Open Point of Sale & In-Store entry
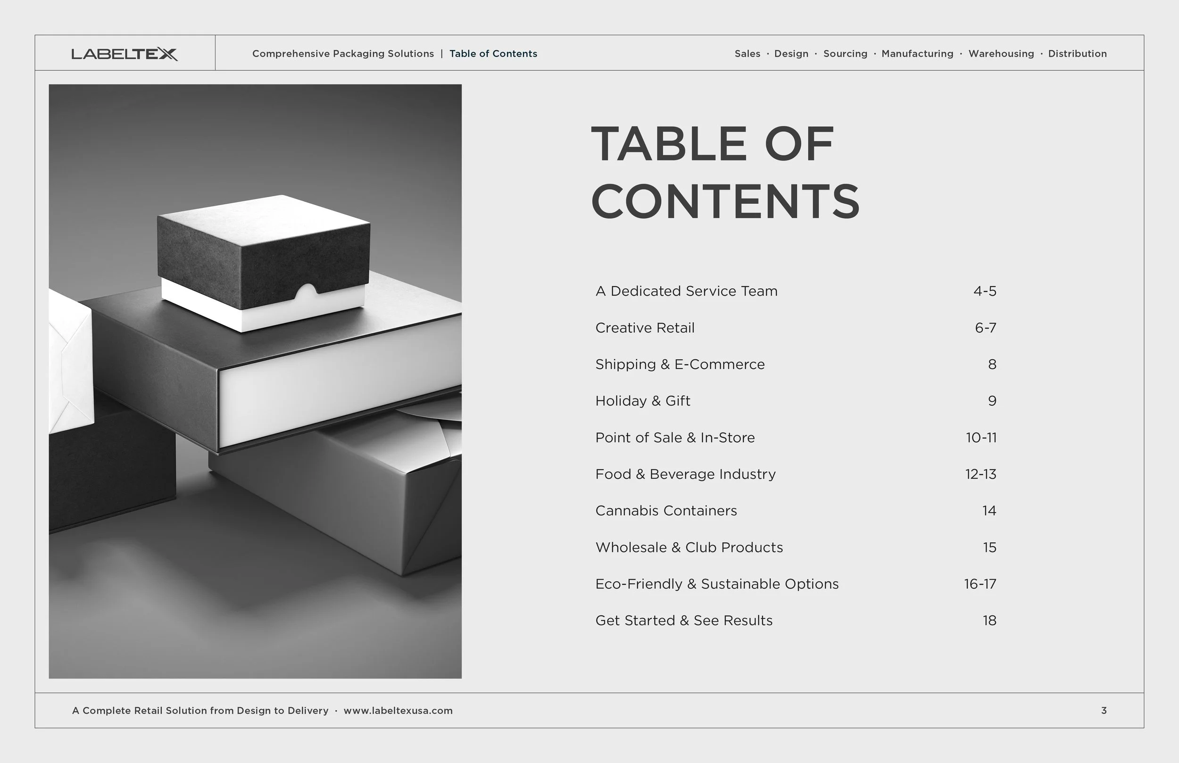This screenshot has height=763, width=1179. [675, 438]
